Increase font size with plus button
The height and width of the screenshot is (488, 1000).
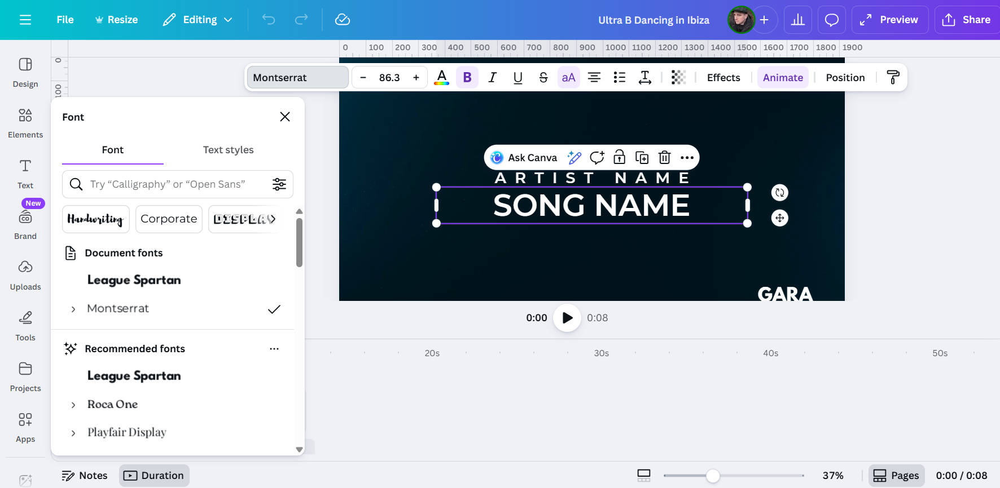[x=416, y=78]
